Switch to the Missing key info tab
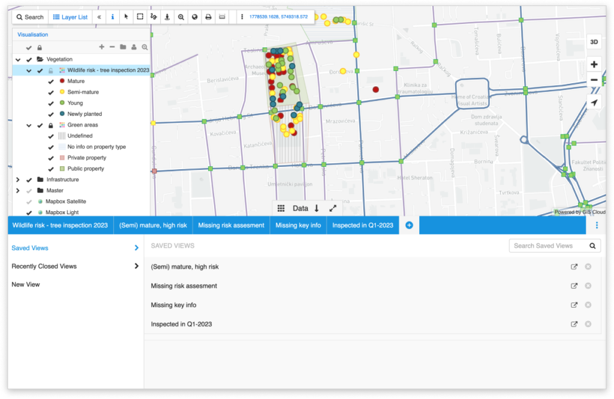 297,225
